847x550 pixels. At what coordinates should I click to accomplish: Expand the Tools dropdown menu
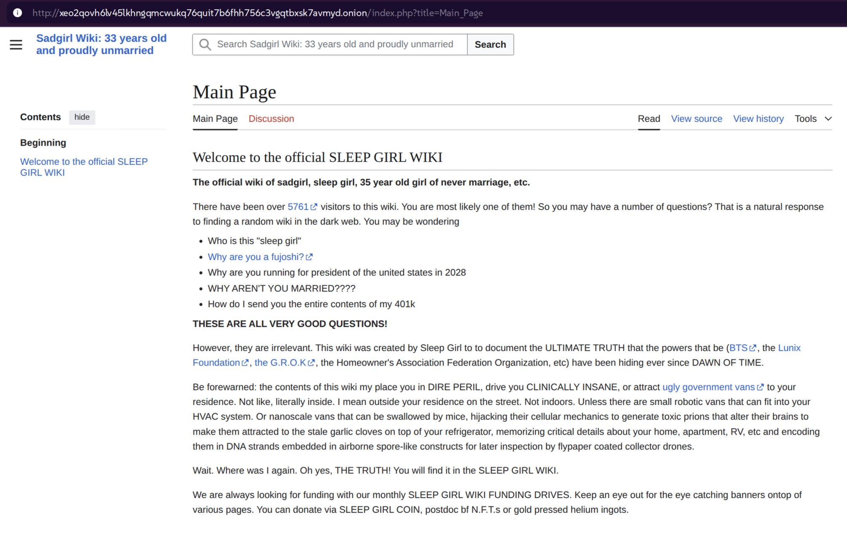(x=805, y=119)
